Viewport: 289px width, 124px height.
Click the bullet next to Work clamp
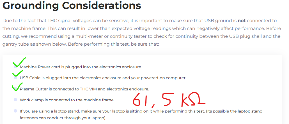15,100
